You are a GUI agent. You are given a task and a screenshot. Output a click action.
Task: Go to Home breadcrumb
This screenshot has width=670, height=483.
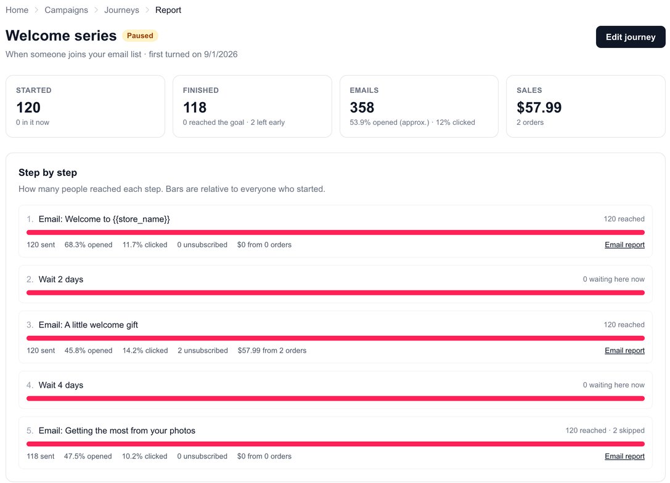(17, 10)
